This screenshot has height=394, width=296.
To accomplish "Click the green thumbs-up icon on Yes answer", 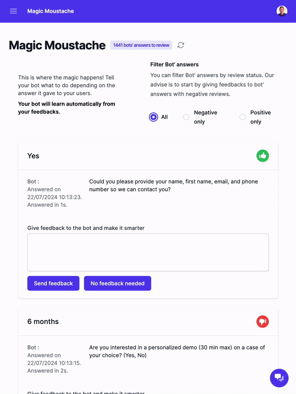I will (262, 156).
